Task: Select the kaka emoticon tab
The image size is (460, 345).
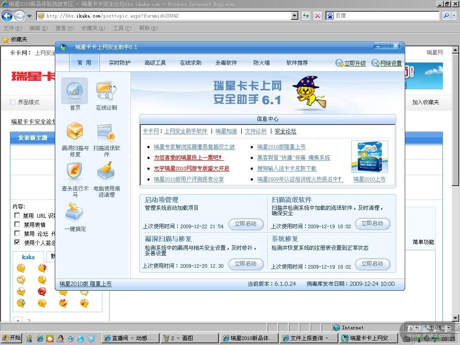Action: (x=28, y=257)
